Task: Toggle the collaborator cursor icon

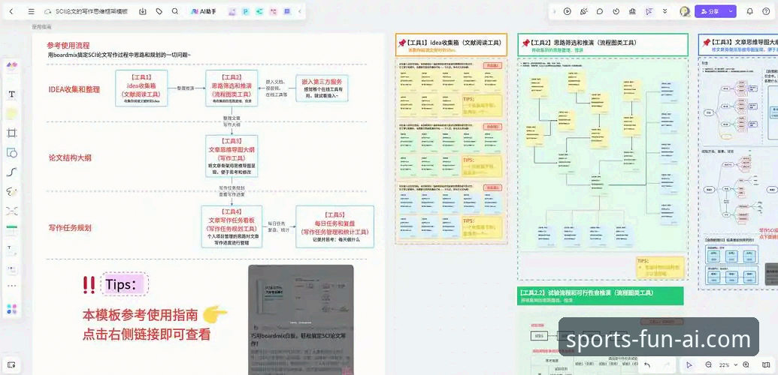Action: (x=649, y=11)
